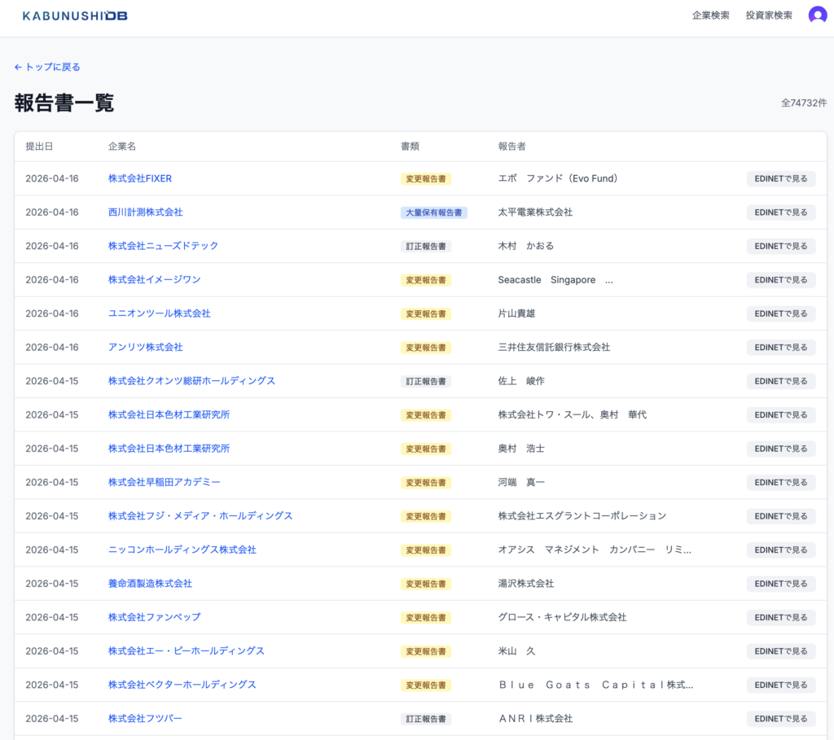Open アンリツ株式会社 company page
834x740 pixels.
pyautogui.click(x=145, y=347)
